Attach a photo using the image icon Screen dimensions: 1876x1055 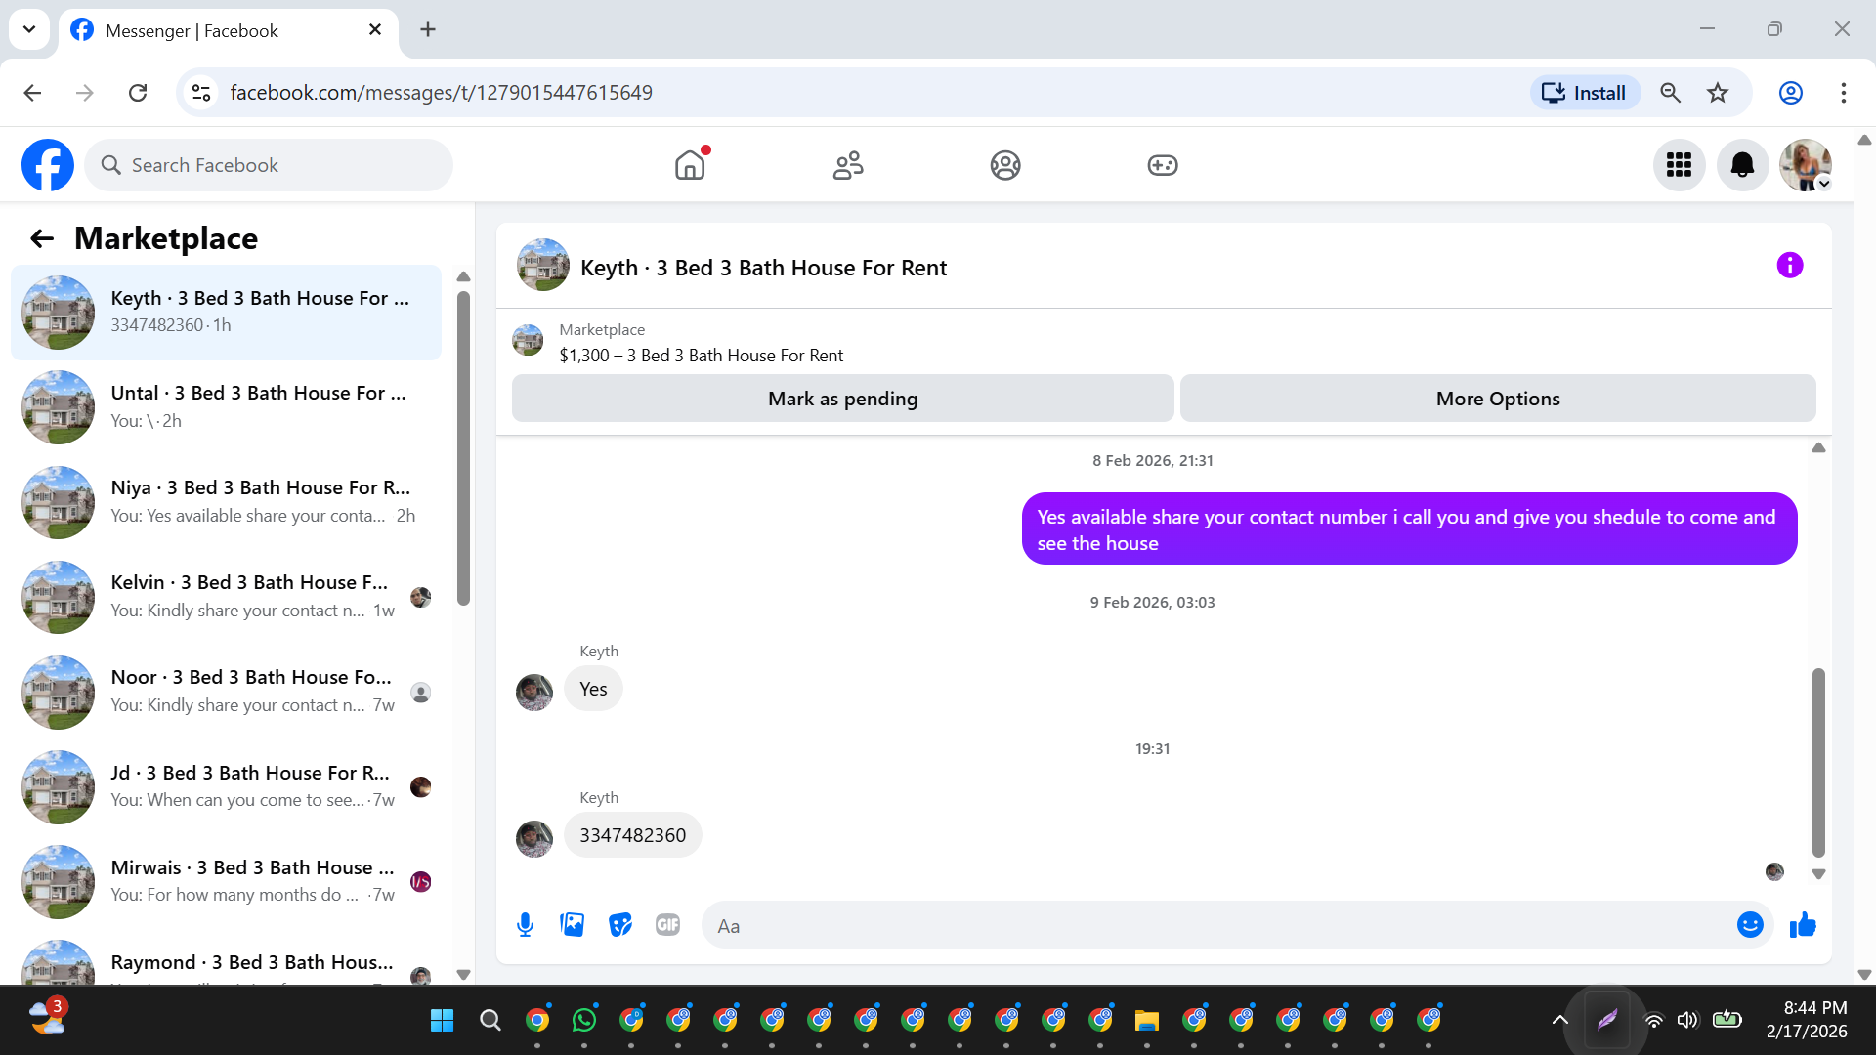(x=573, y=925)
